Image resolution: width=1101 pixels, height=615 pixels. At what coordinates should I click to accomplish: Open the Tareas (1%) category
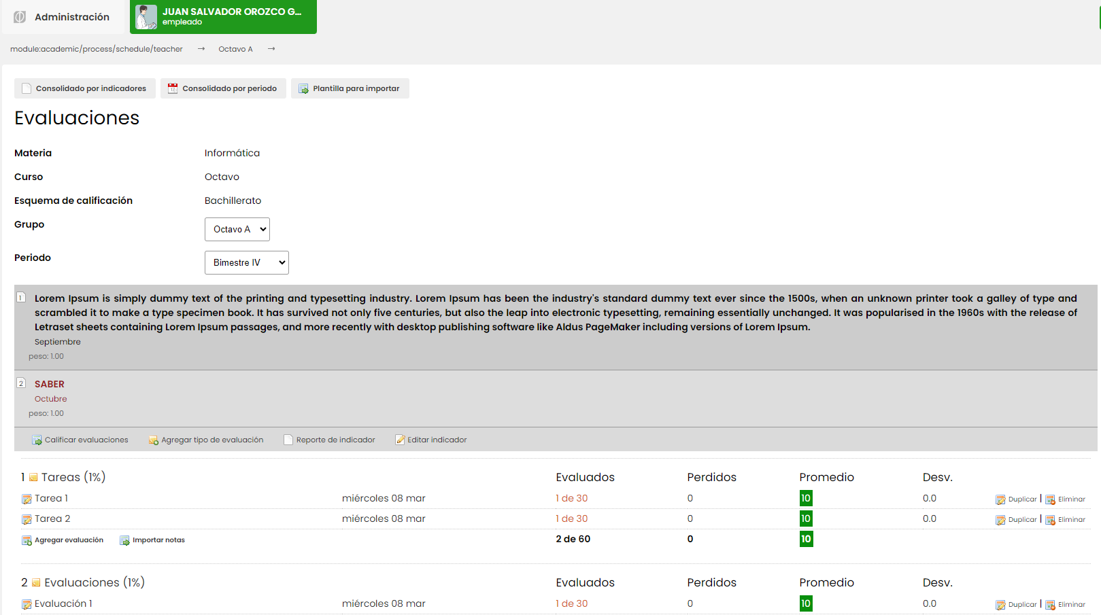(x=73, y=477)
